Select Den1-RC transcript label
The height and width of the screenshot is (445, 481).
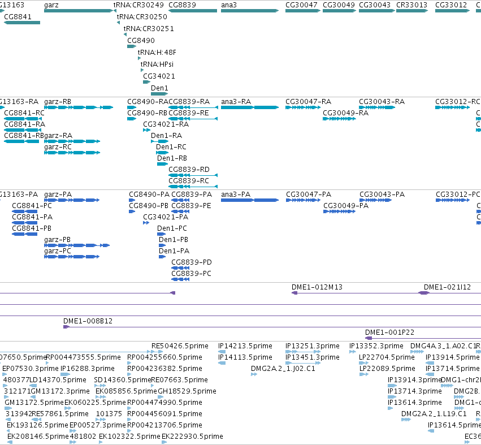171,147
